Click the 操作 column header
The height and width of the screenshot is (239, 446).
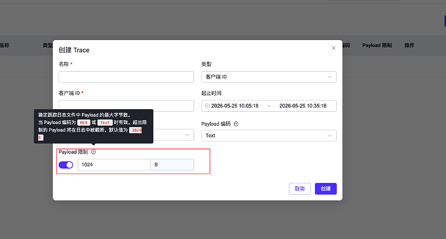(x=409, y=45)
